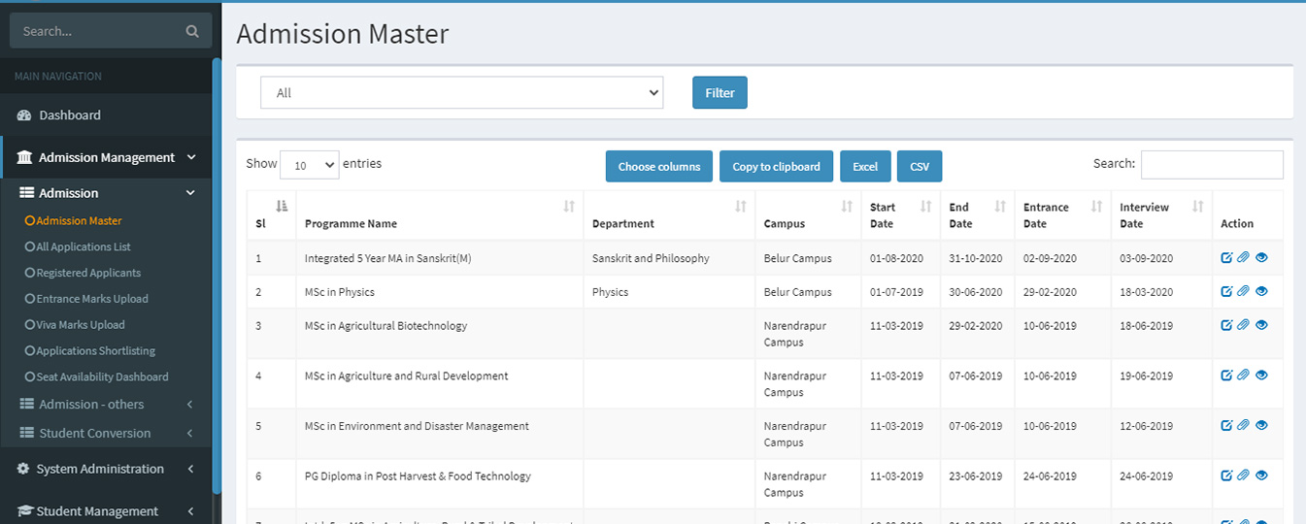Click the search magnifier icon in sidebar
Viewport: 1306px width, 524px height.
[192, 31]
